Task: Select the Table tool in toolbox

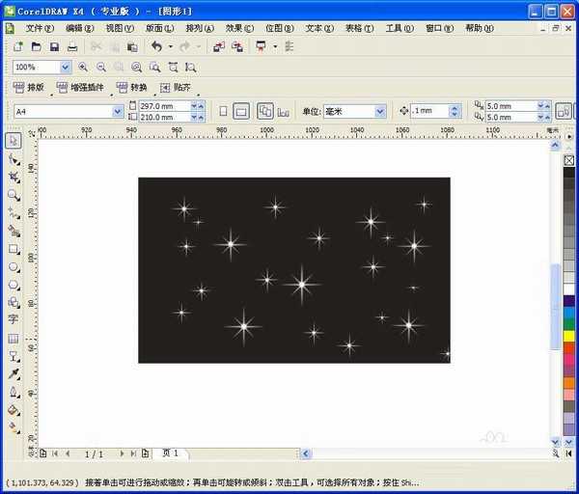Action: tap(14, 338)
